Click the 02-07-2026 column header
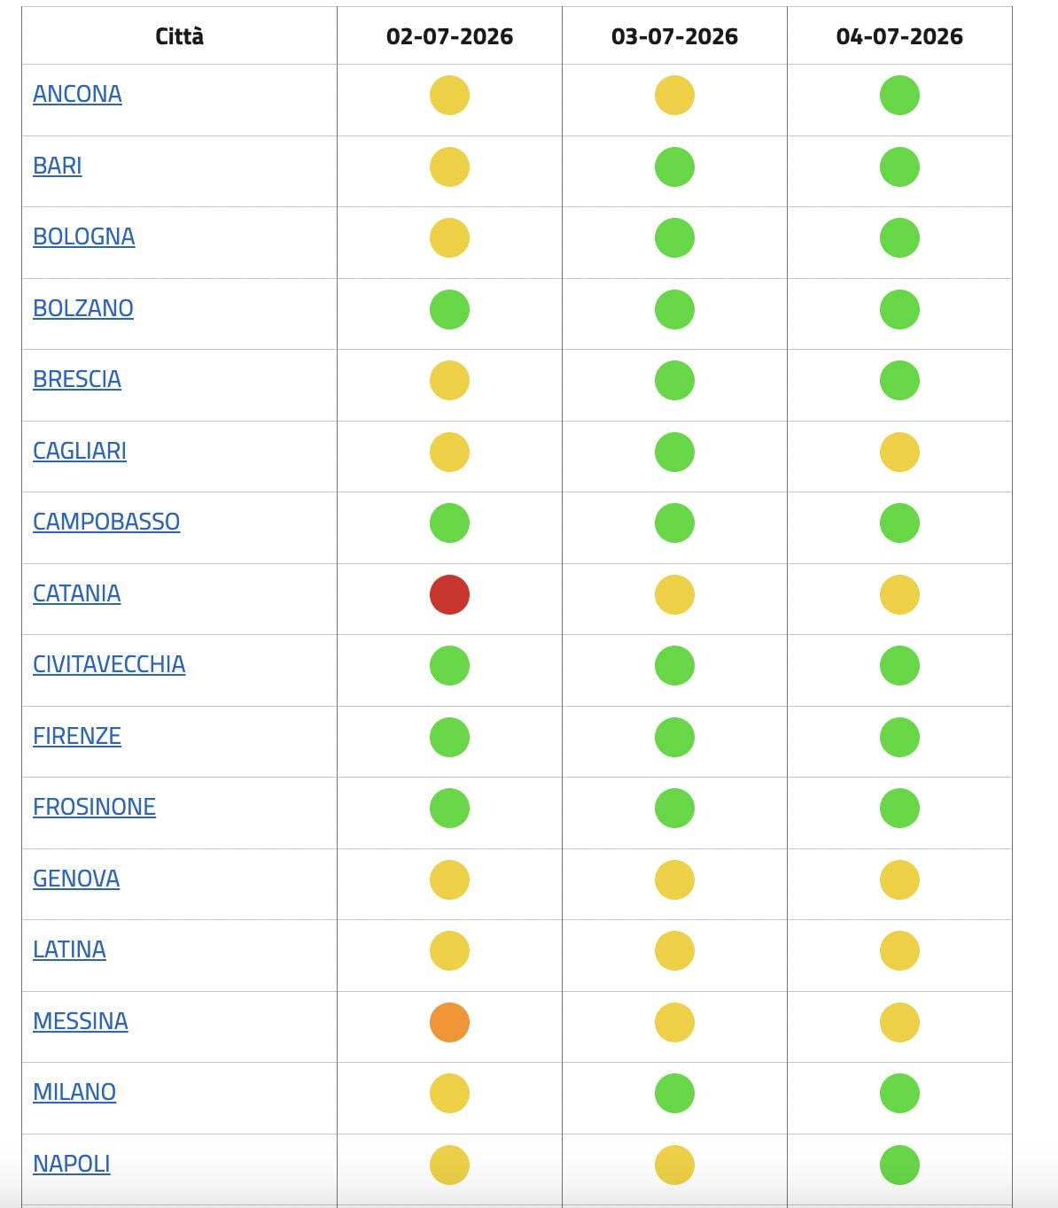1058x1208 pixels. [449, 36]
